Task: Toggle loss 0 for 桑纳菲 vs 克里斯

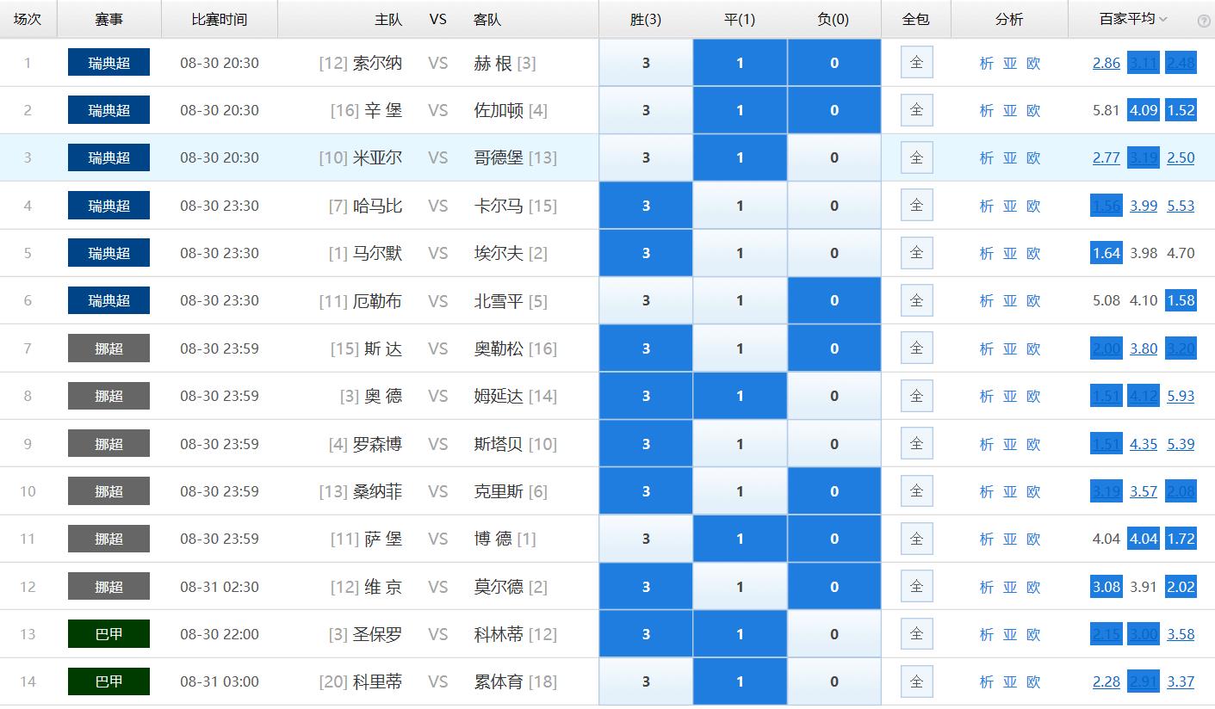Action: (834, 491)
